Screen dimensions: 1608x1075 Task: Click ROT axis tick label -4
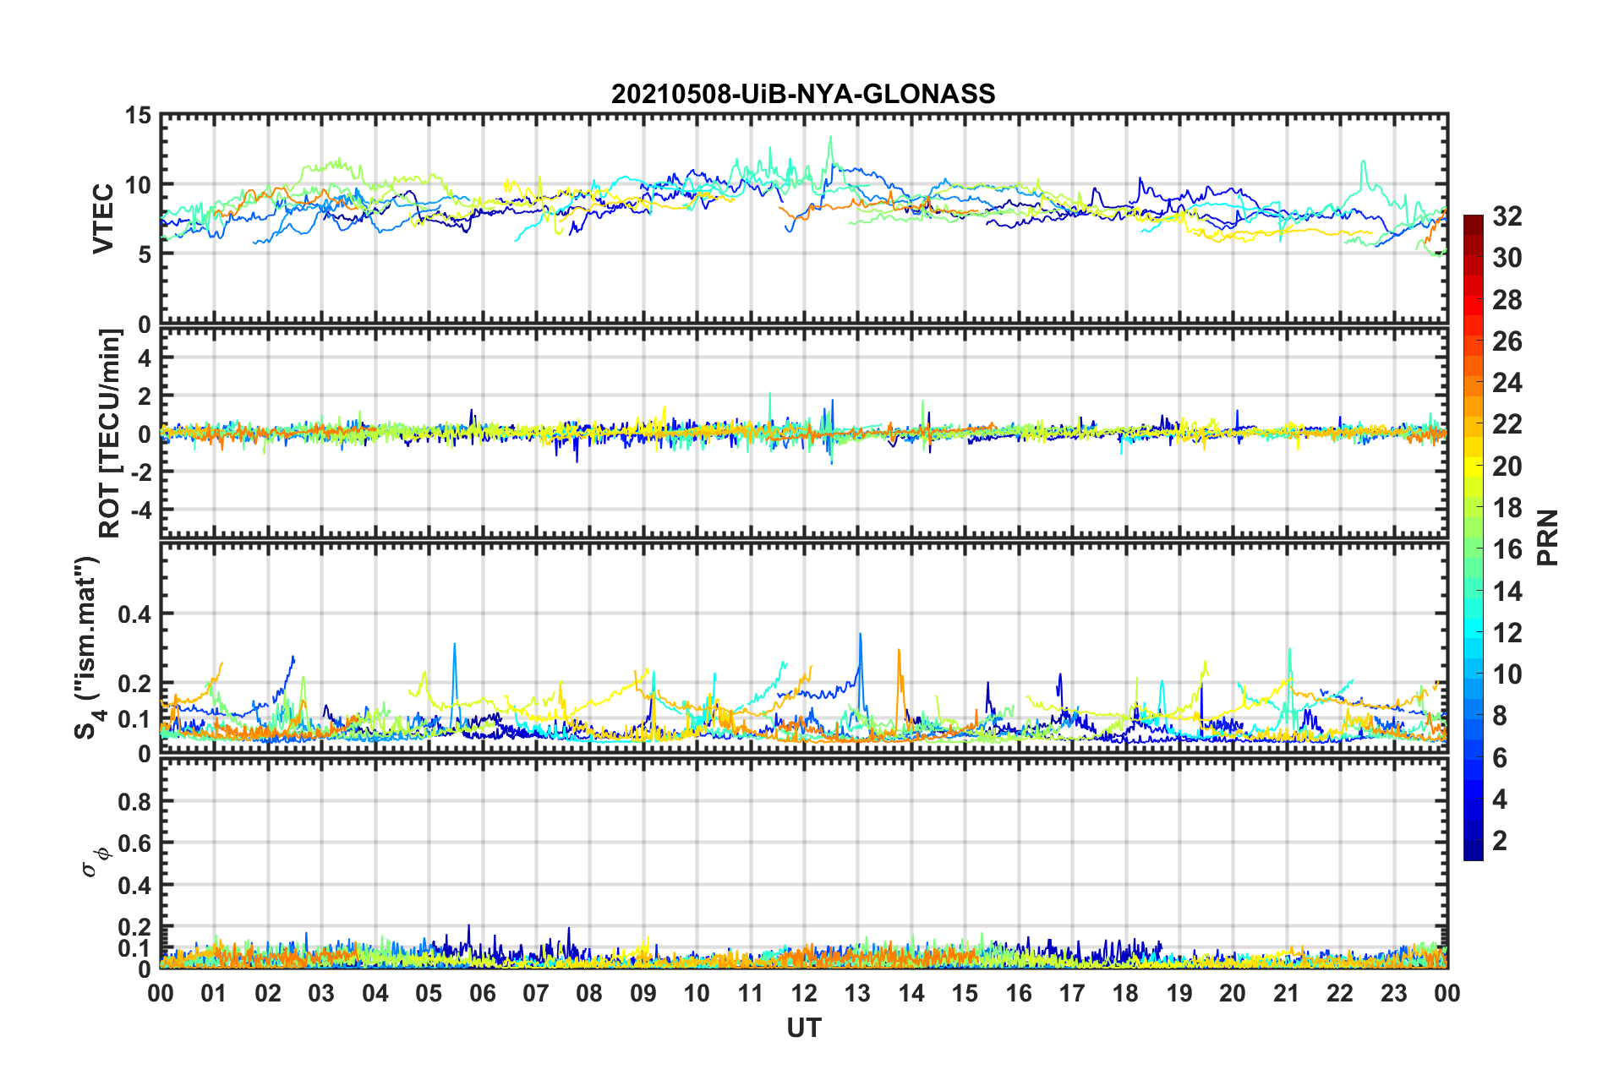tap(142, 510)
